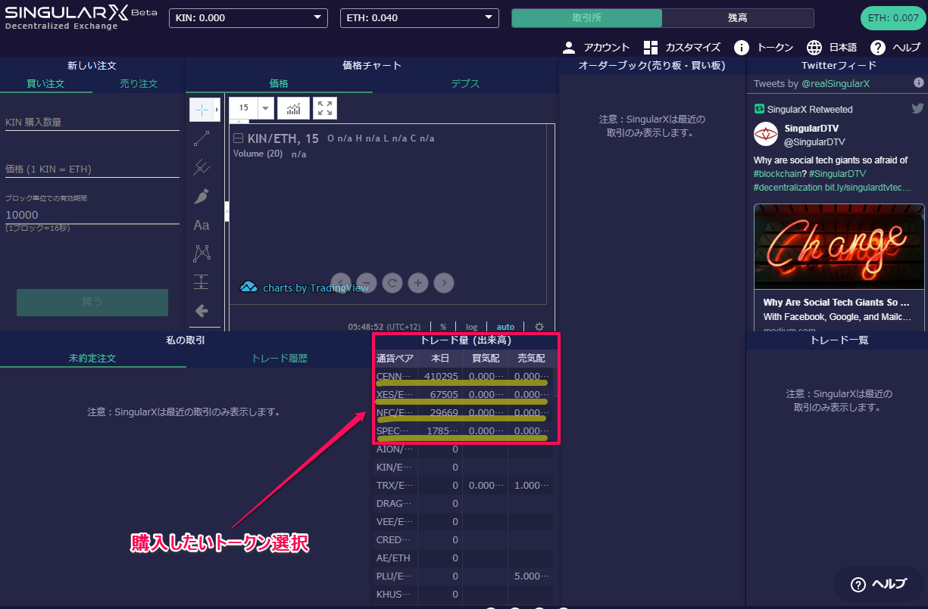928x609 pixels.
Task: Click the トークン info icon
Action: (742, 48)
